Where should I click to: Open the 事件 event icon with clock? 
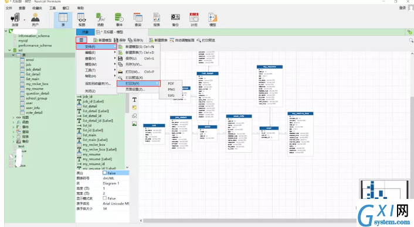pyautogui.click(x=120, y=20)
